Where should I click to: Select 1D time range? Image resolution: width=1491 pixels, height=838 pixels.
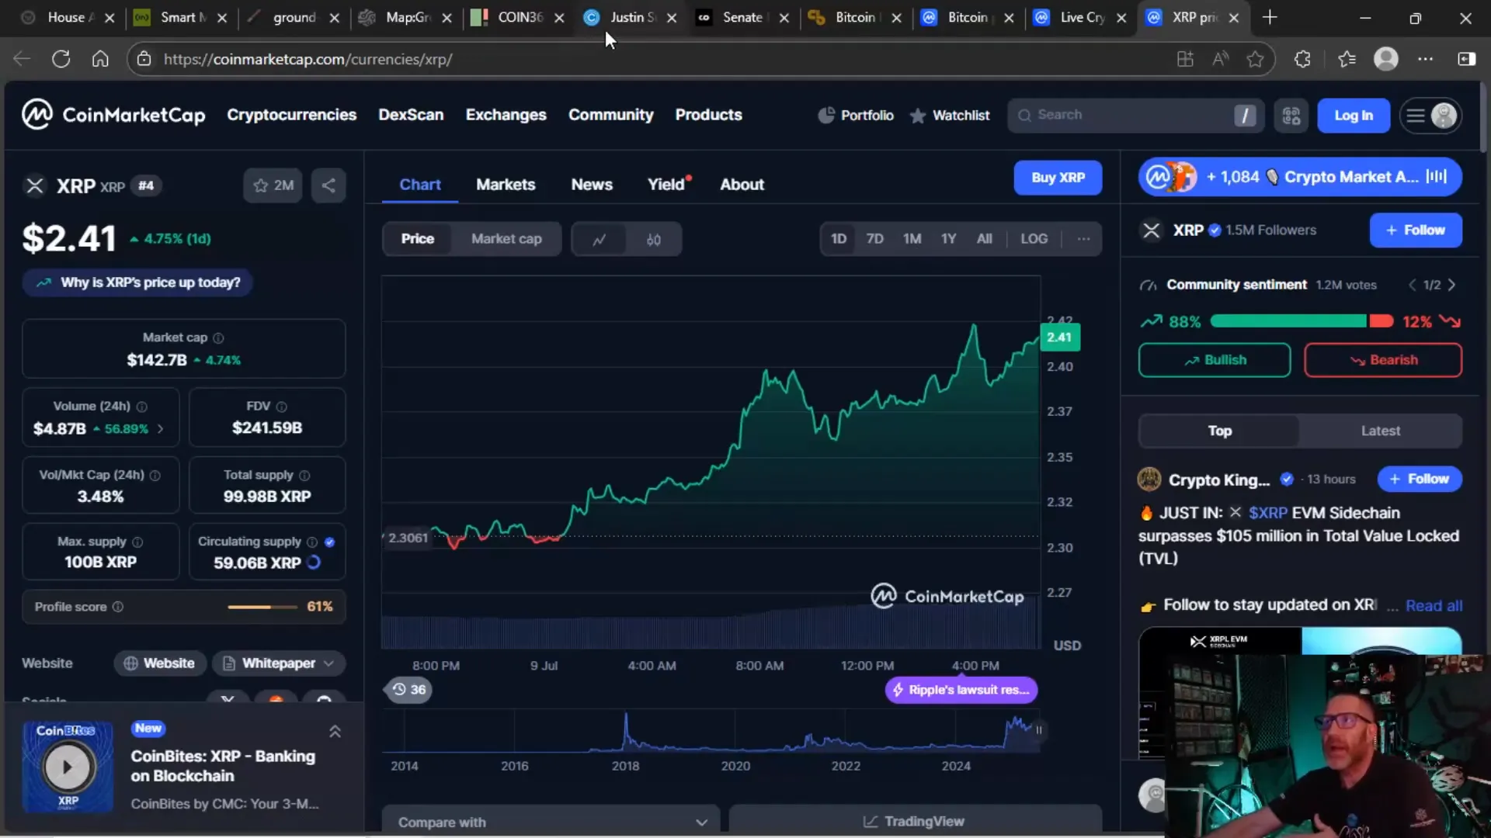839,238
